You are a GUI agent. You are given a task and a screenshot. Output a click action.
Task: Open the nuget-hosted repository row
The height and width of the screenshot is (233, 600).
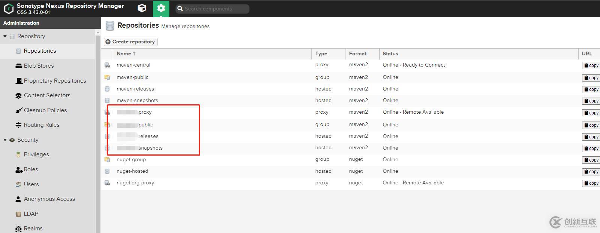pos(350,171)
